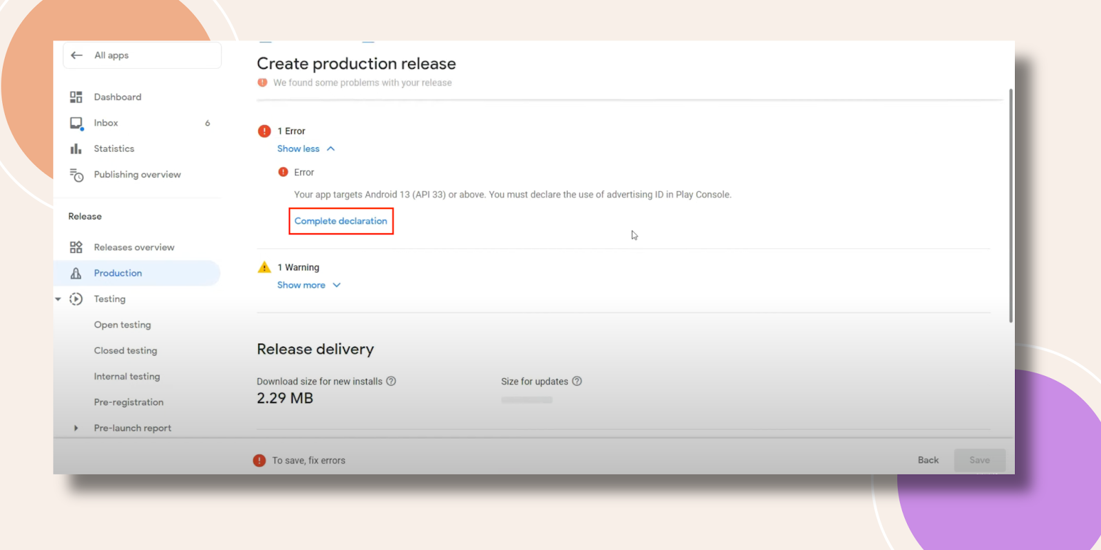Click the Testing play-circle icon

coord(76,299)
